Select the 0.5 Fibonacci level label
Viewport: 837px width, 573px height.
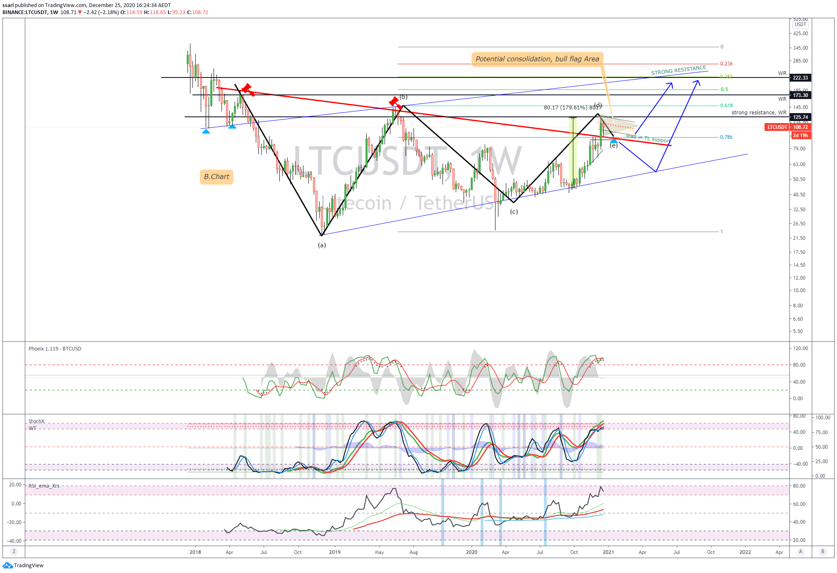point(724,89)
